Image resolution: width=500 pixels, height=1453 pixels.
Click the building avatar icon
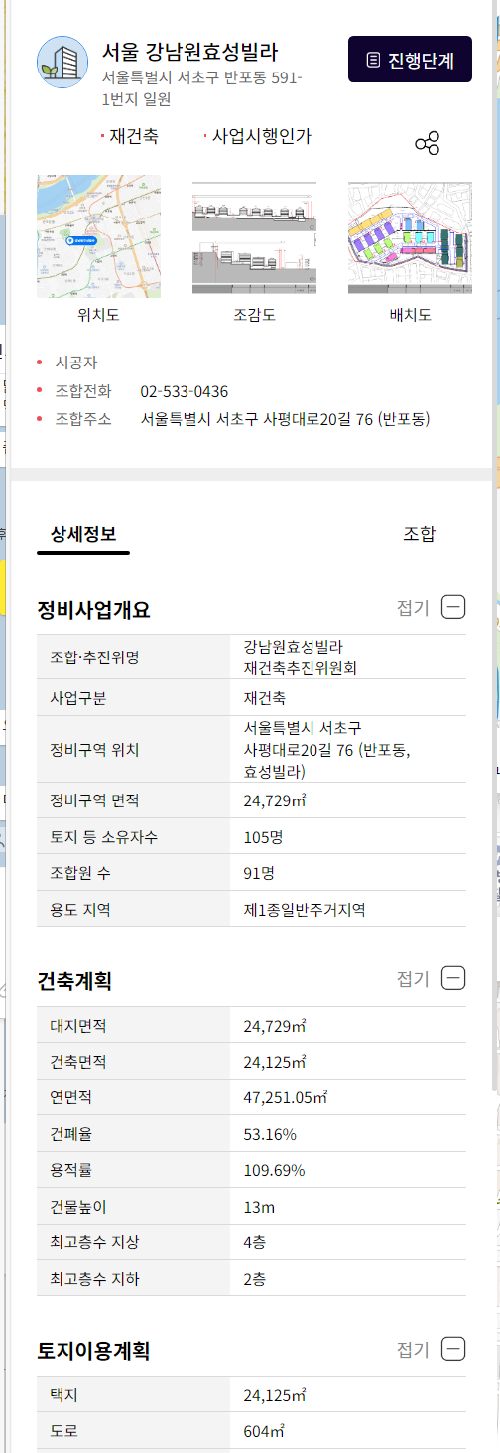click(62, 63)
